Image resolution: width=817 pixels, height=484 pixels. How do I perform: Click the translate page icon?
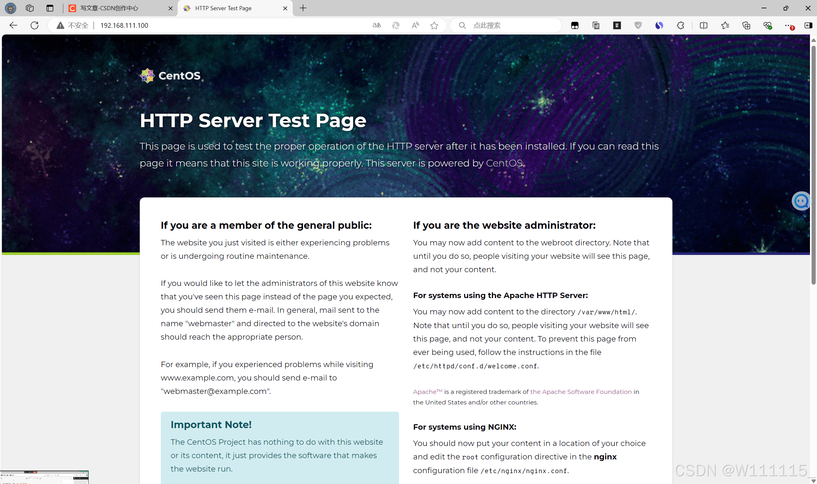coord(377,26)
